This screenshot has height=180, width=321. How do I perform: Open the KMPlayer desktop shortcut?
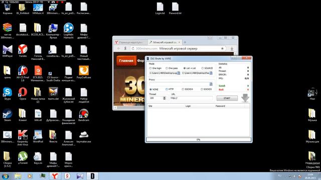[x=8, y=51]
